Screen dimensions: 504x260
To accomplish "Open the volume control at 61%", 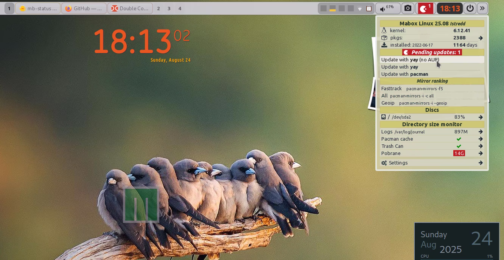I will tap(387, 8).
